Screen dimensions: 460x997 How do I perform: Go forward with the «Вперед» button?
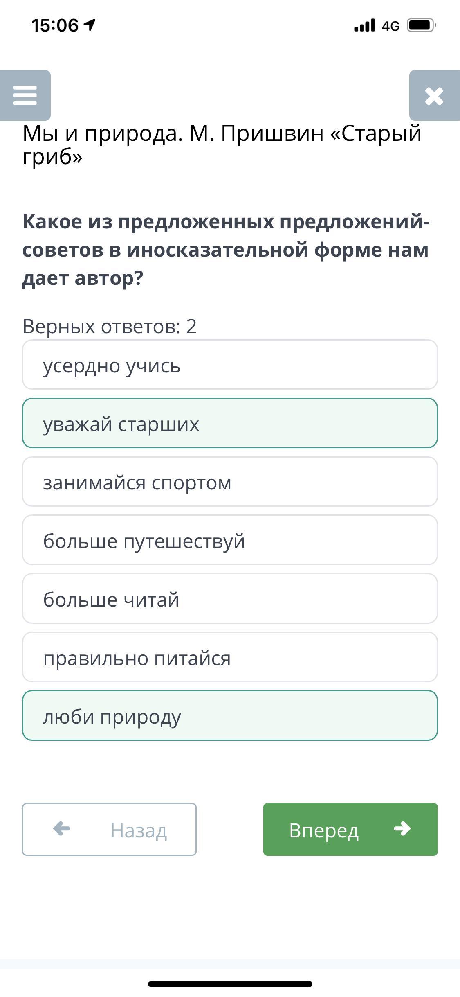tap(350, 830)
